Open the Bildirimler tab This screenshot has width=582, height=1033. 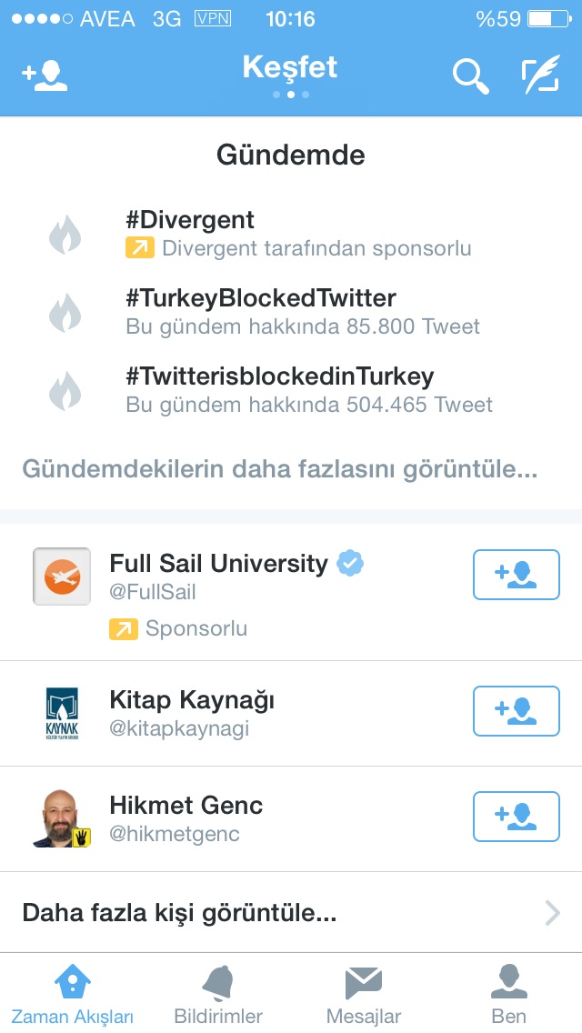click(x=218, y=995)
